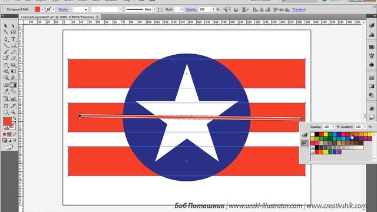The width and height of the screenshot is (377, 212).
Task: Open the Transform panel link
Action: tap(299, 9)
